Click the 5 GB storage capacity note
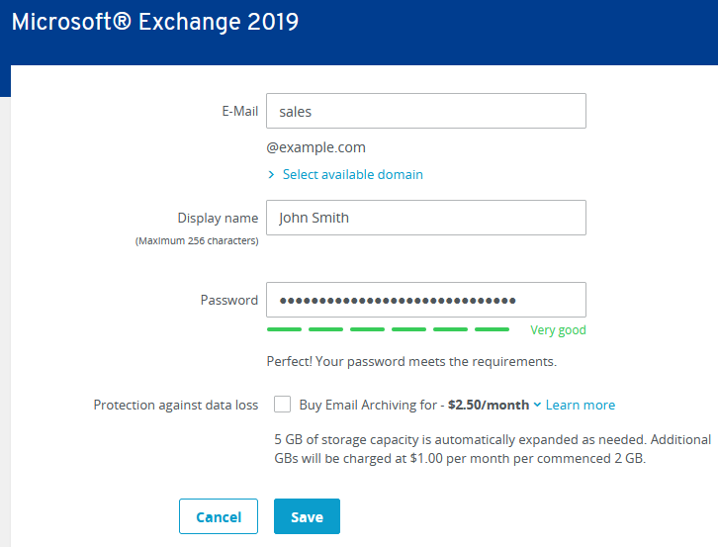 [x=493, y=449]
